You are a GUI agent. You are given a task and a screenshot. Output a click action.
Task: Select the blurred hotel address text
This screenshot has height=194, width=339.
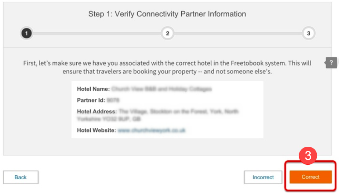click(x=178, y=112)
